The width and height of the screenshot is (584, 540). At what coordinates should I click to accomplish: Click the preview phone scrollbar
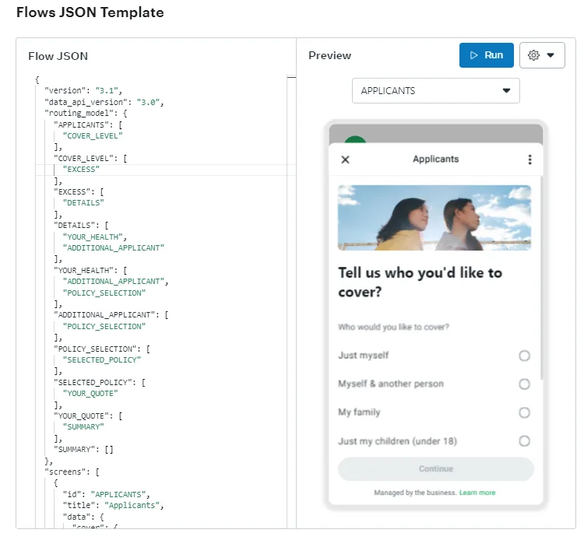(x=541, y=278)
